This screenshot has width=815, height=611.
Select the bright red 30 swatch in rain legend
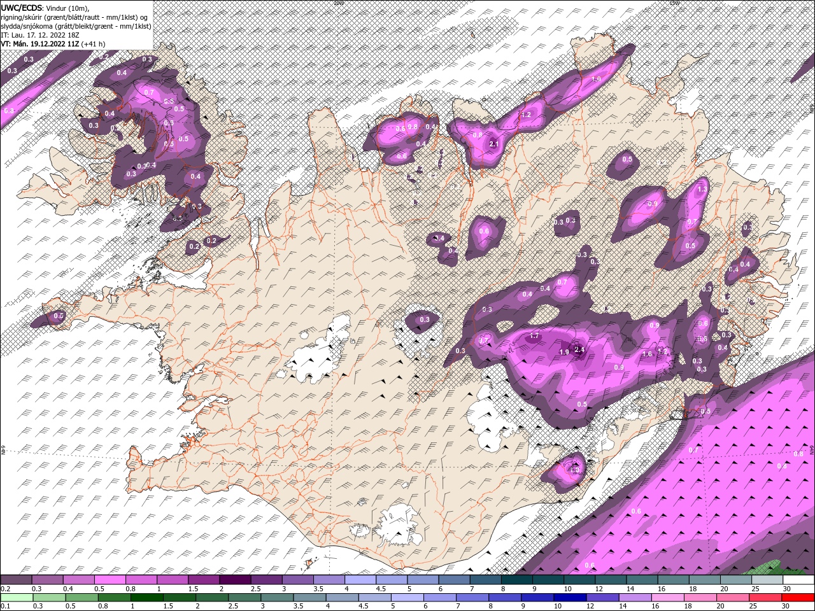coord(798,598)
